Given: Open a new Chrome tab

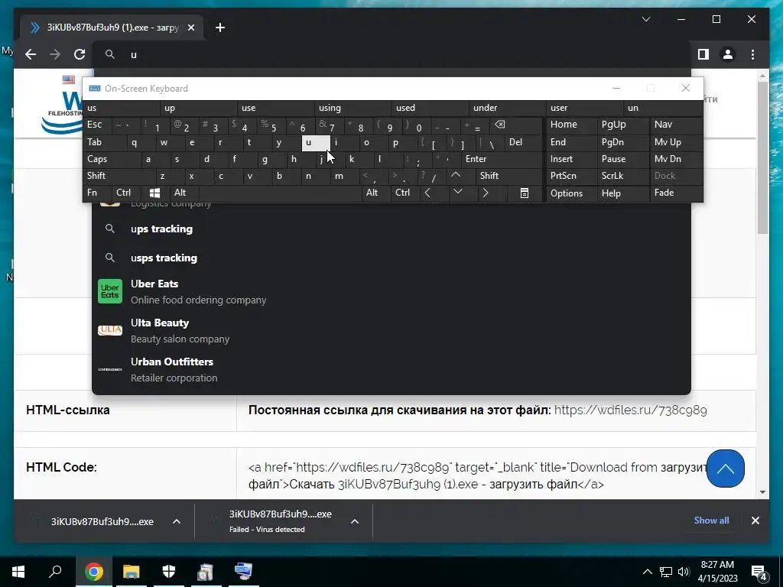Looking at the screenshot, I should (220, 28).
